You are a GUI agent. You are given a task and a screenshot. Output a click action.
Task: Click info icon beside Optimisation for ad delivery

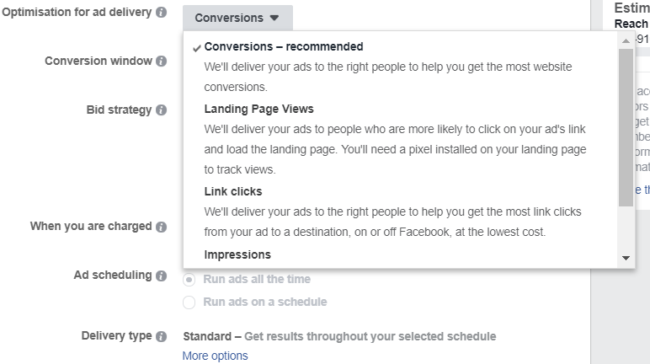click(161, 13)
